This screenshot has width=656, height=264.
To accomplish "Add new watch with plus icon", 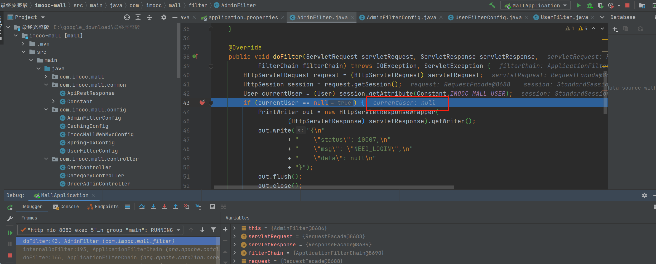I will [225, 229].
